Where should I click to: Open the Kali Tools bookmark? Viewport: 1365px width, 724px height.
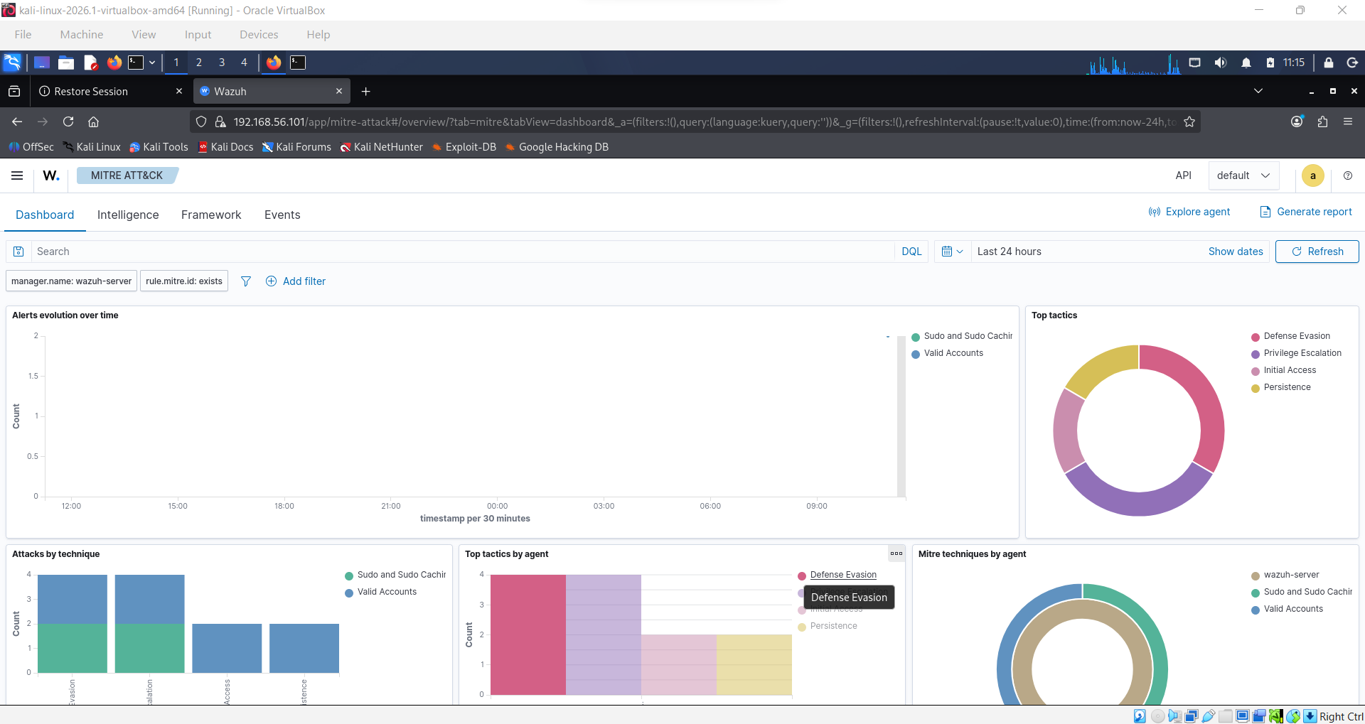click(x=159, y=147)
